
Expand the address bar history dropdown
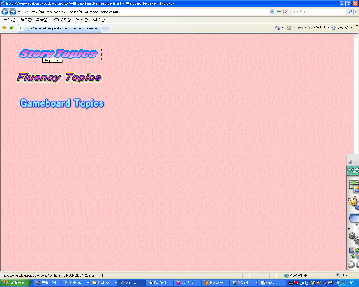click(272, 12)
